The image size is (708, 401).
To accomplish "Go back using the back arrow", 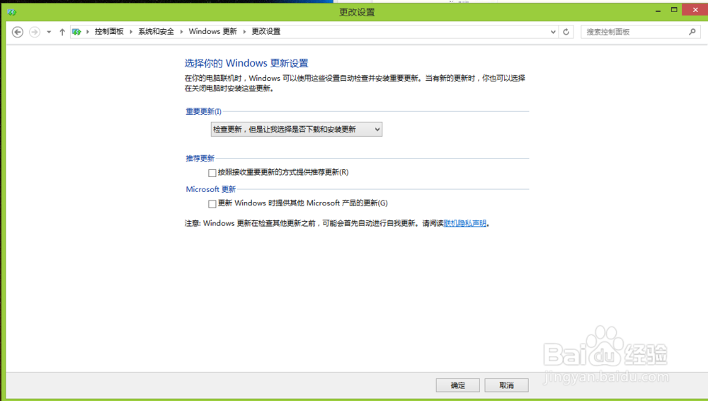I will point(18,32).
